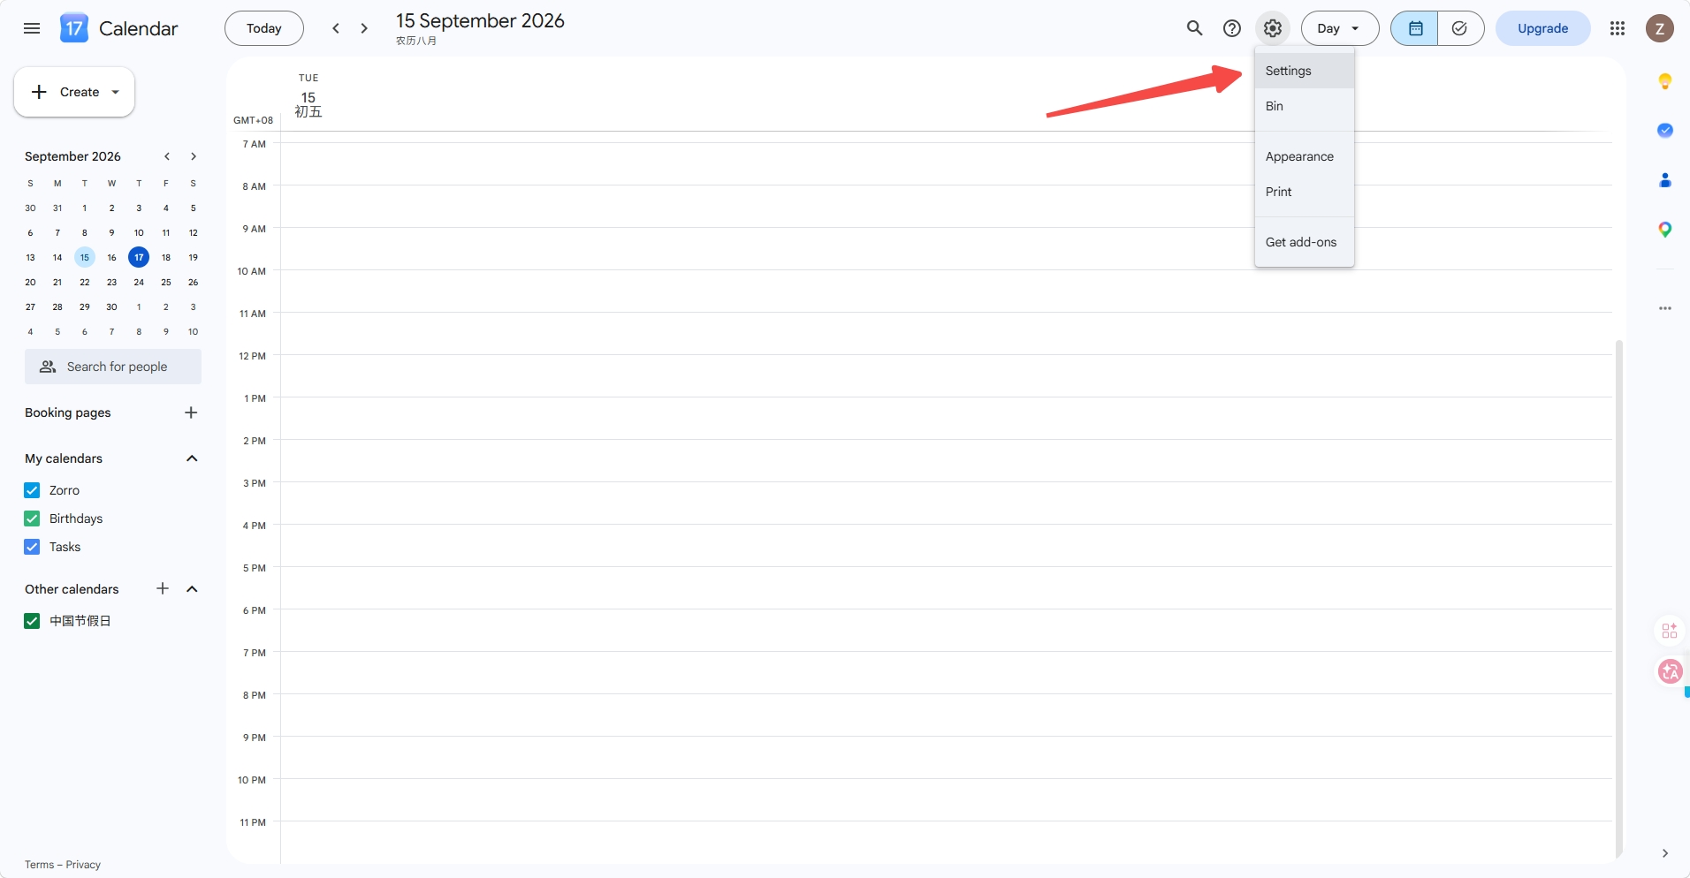The image size is (1690, 878).
Task: Click the translate extension floating icon
Action: (1671, 672)
